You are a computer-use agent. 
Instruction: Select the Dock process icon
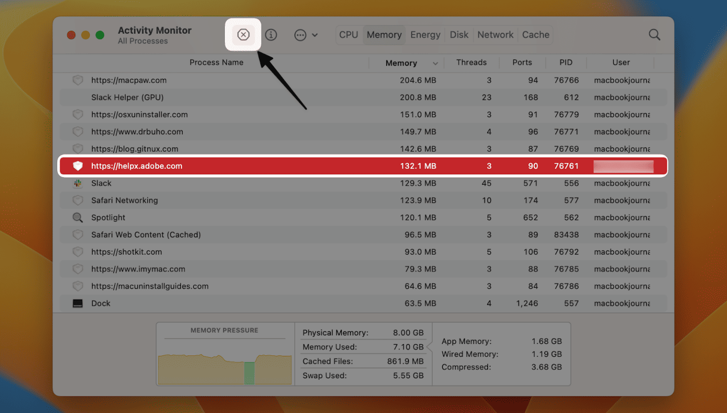[78, 303]
